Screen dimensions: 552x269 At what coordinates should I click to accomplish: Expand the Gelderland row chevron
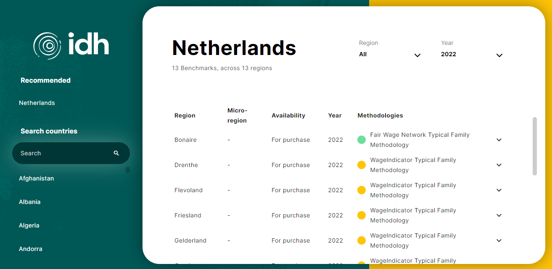(x=499, y=240)
